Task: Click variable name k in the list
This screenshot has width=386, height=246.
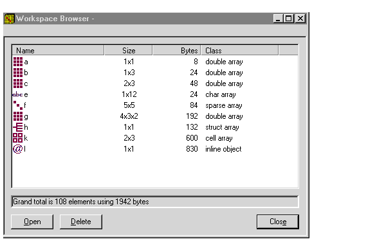Action: tap(26, 138)
